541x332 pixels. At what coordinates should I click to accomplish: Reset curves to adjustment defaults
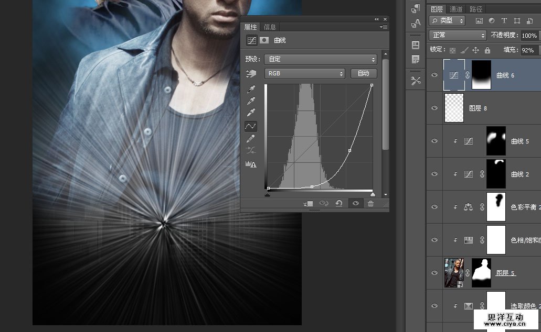pos(339,204)
